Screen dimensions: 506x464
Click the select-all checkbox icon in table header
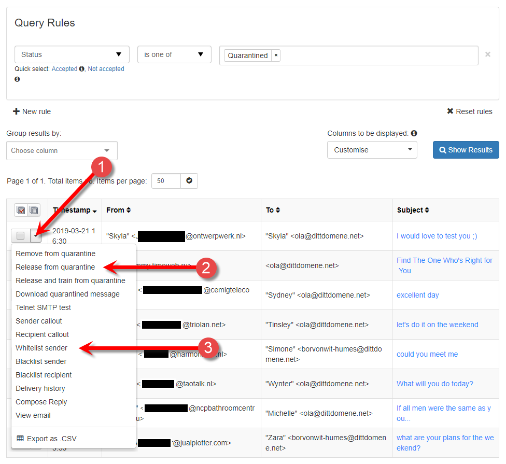point(21,210)
